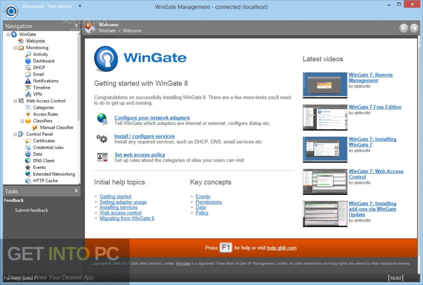Collapse the Classifiers tree node
The image size is (423, 285).
click(22, 121)
